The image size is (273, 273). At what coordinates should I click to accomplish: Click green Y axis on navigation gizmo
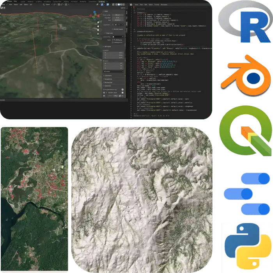(x=96, y=14)
